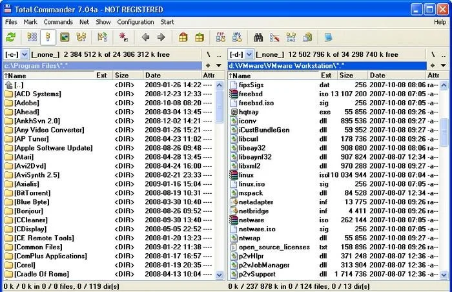Click Synchronize directories icon

click(x=291, y=37)
